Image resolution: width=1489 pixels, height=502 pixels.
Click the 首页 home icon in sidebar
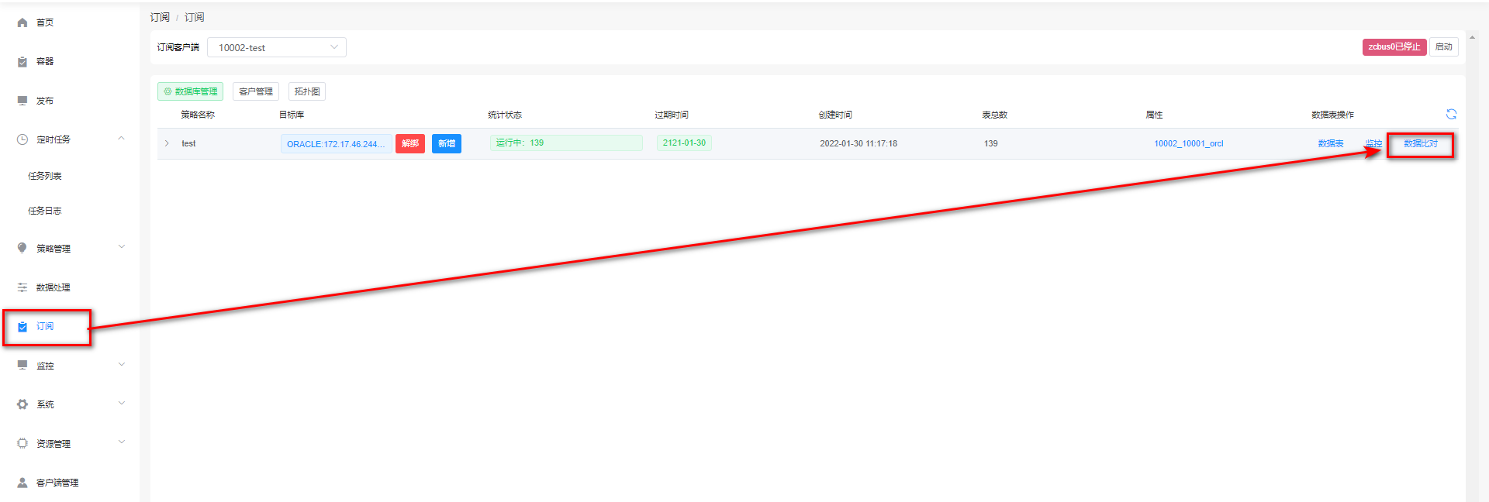point(22,22)
